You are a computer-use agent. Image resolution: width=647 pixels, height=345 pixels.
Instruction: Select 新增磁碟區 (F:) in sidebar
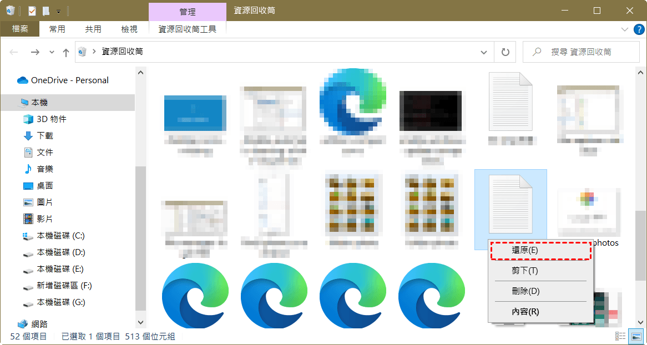click(57, 286)
